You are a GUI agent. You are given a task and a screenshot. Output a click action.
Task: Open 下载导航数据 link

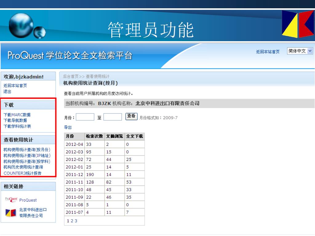pyautogui.click(x=15, y=120)
